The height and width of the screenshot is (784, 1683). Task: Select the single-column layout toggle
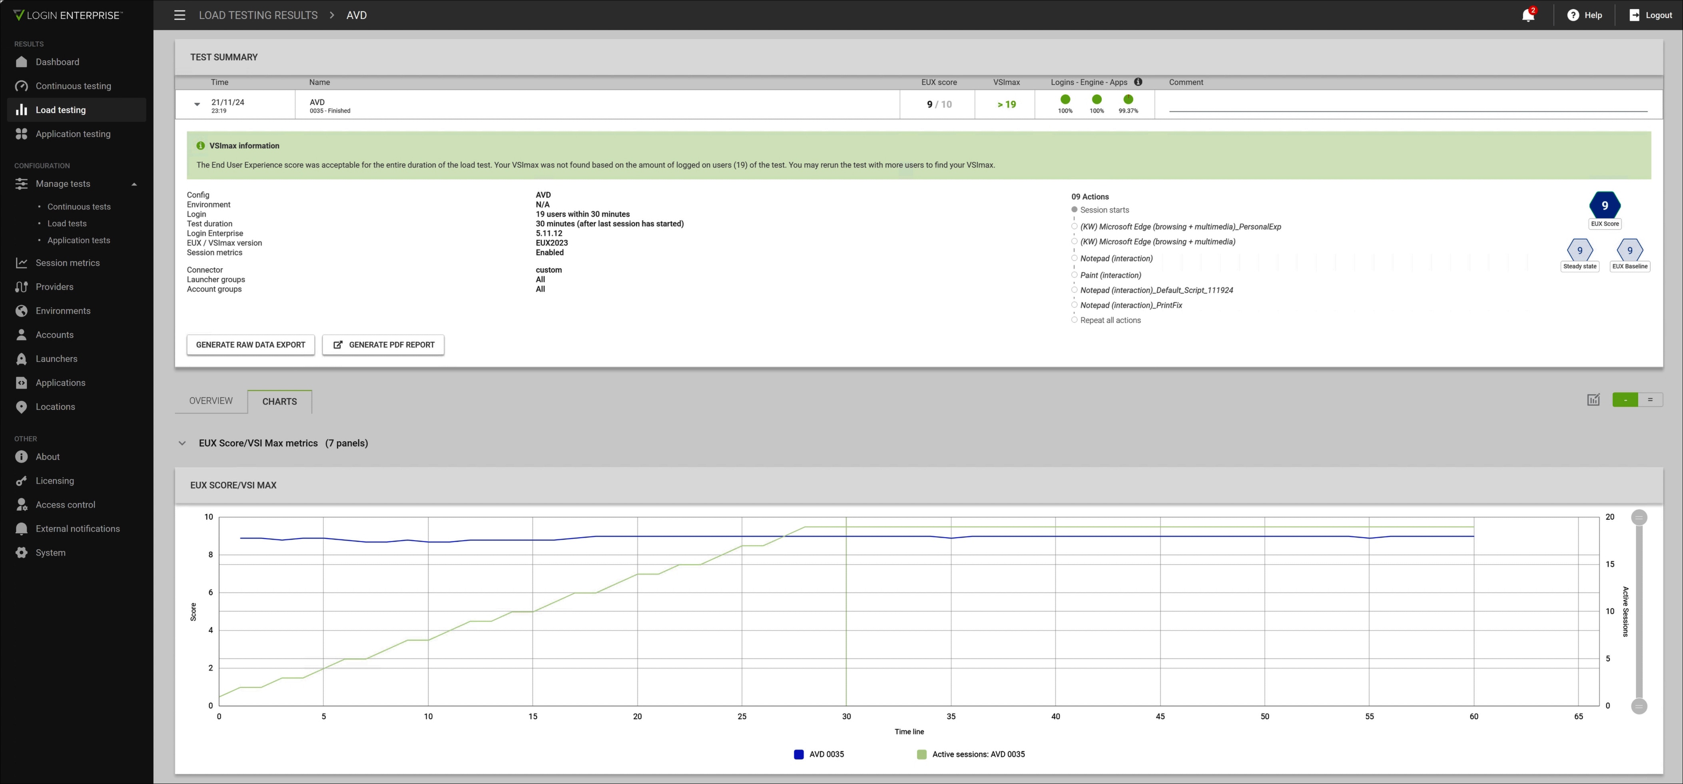click(x=1625, y=400)
